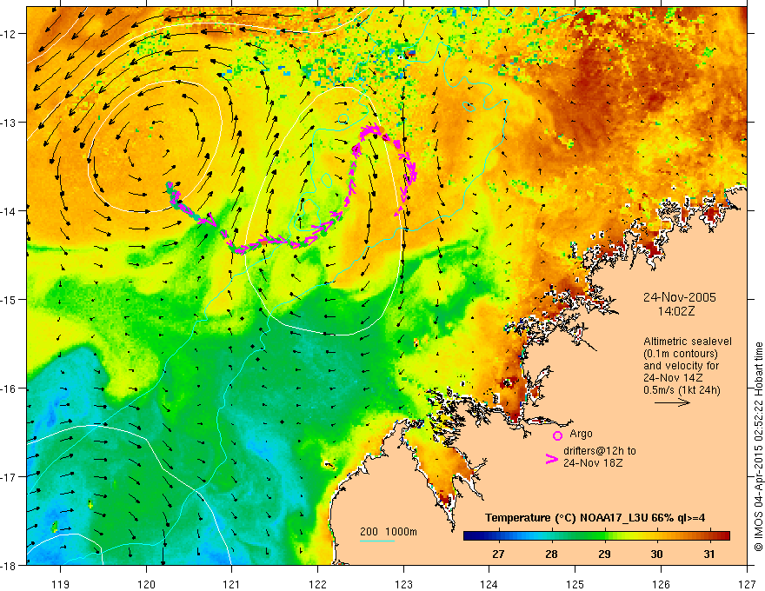Click the 'Temperature (°C) NOAA17_L3U 66% ql>=4' title
The width and height of the screenshot is (765, 591).
[x=595, y=518]
